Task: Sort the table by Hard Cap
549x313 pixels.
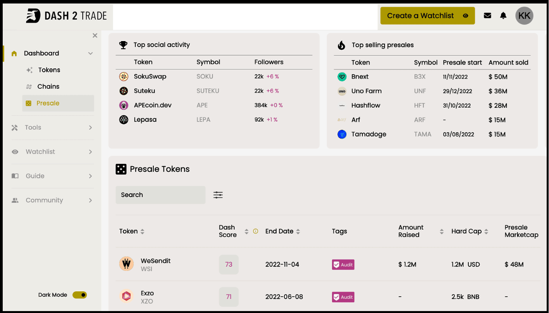Action: point(486,231)
